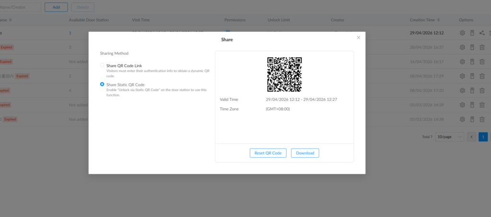This screenshot has width=491, height=217.
Task: Click Creator column header
Action: [338, 20]
